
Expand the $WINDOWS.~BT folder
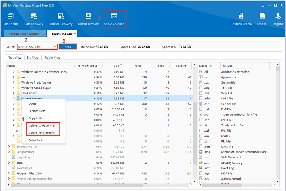(9, 147)
